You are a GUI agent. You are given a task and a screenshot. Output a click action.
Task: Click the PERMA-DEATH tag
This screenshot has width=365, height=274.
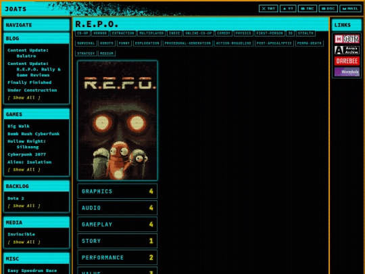pyautogui.click(x=309, y=43)
